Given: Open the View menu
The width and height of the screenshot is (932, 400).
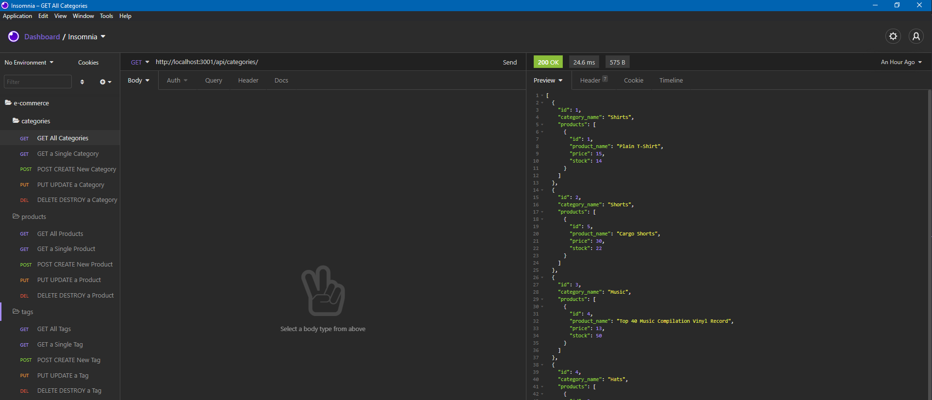Looking at the screenshot, I should tap(61, 16).
